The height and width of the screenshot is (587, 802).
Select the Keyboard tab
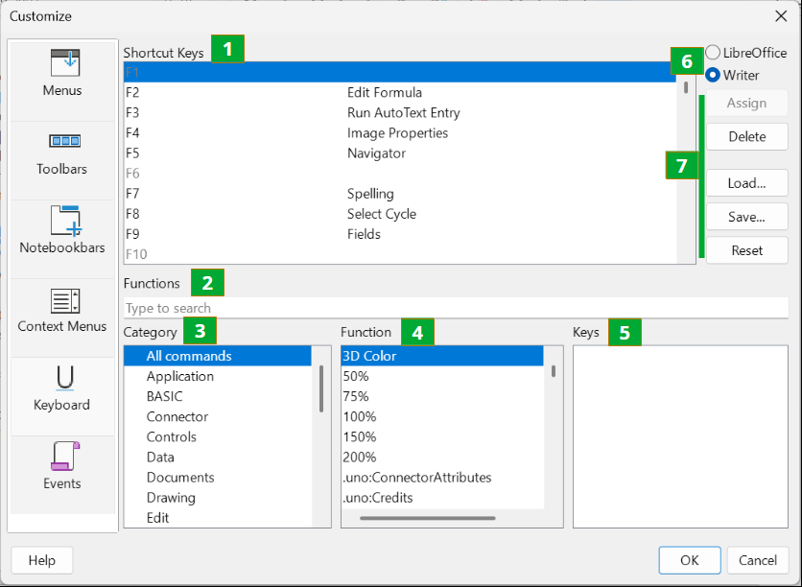point(62,397)
